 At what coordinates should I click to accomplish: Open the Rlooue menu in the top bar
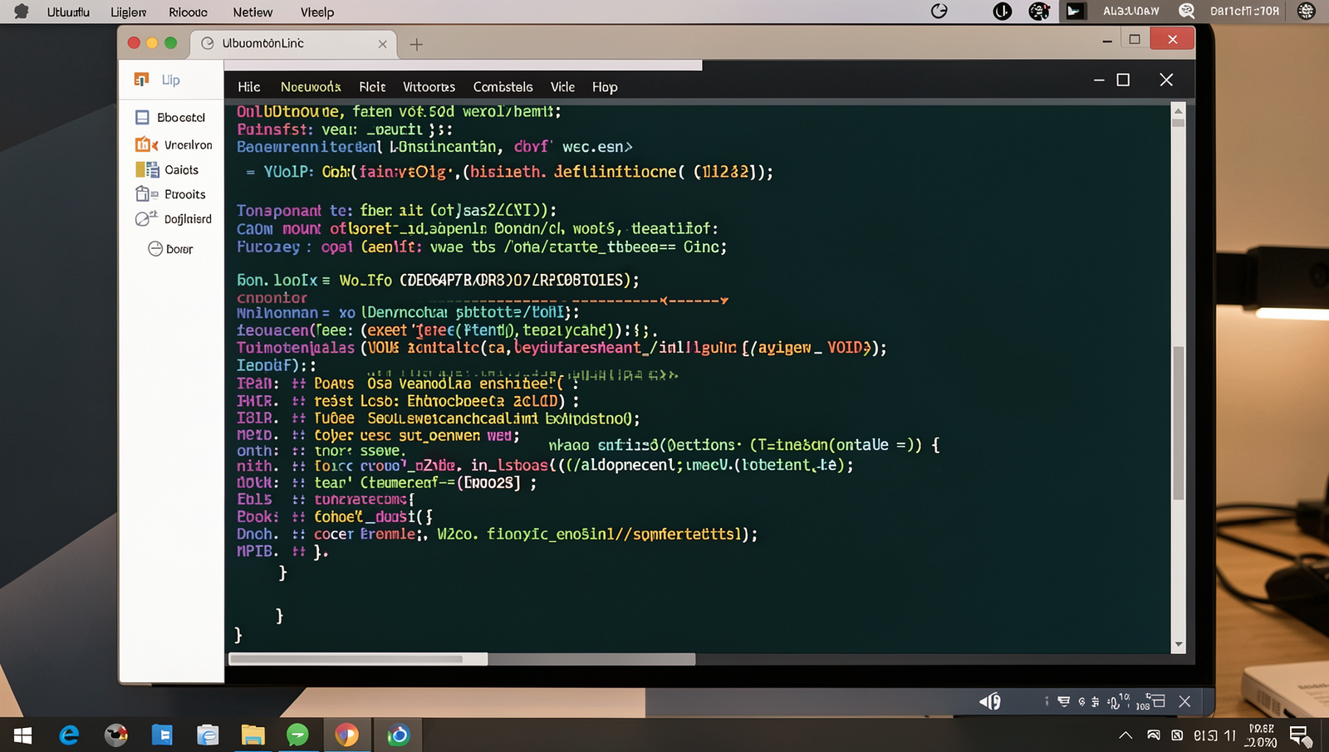tap(189, 12)
